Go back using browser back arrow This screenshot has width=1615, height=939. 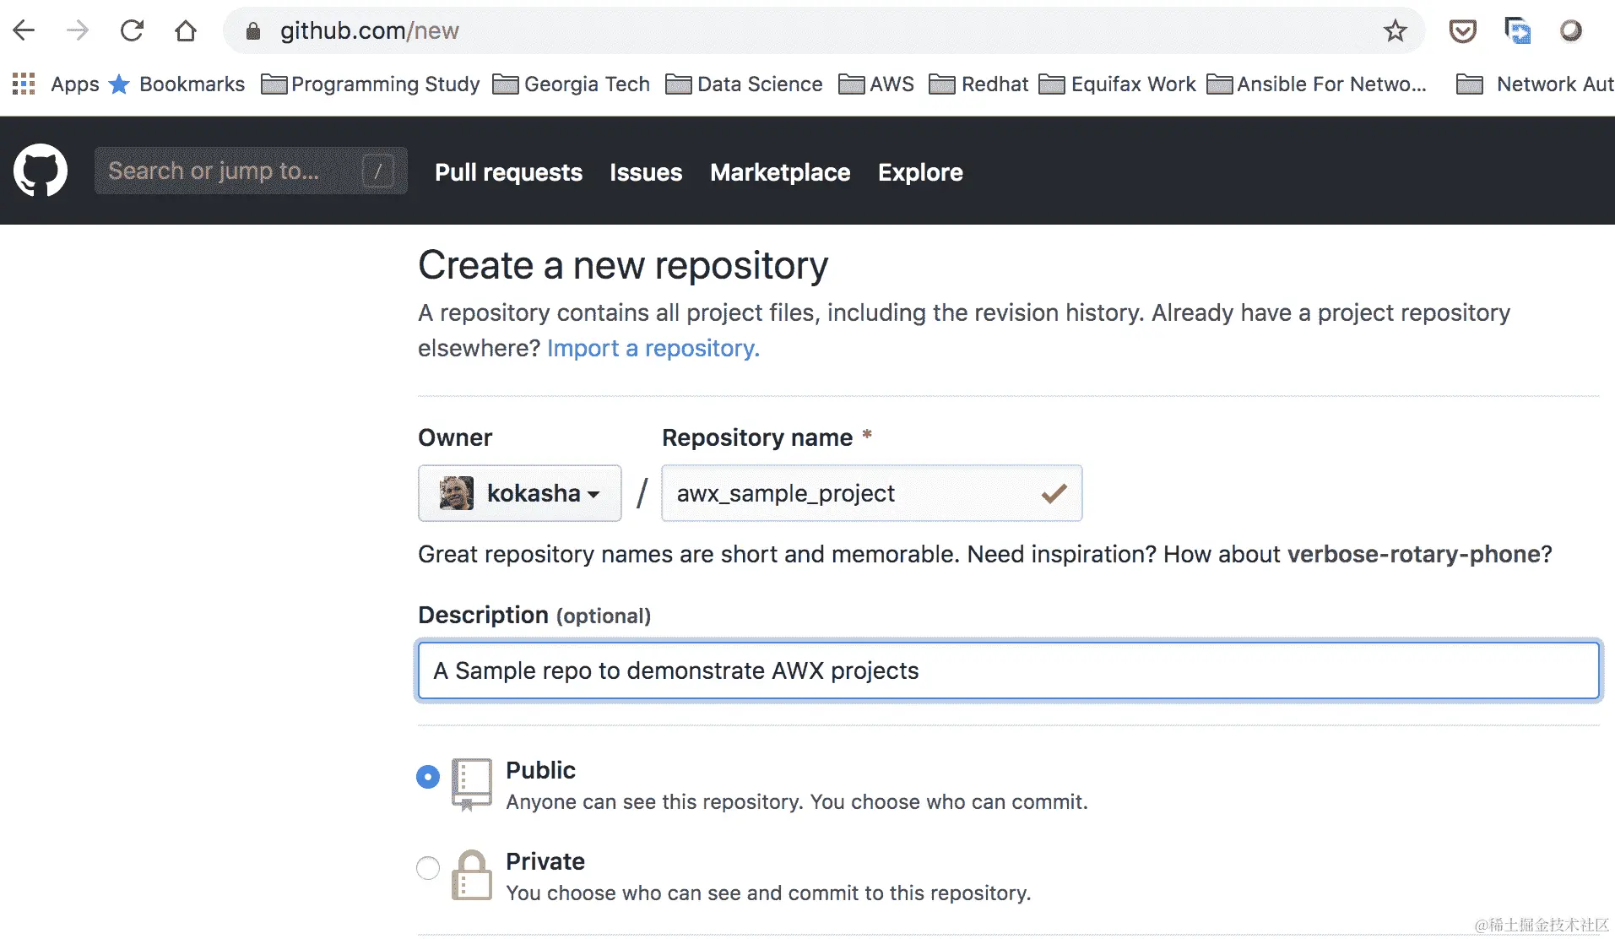[x=24, y=31]
